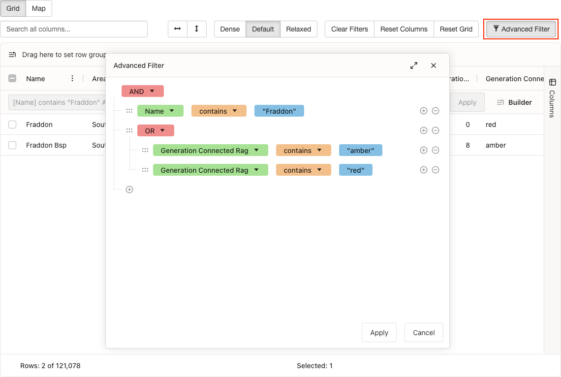
Task: Click the Clear Filters button
Action: (349, 29)
